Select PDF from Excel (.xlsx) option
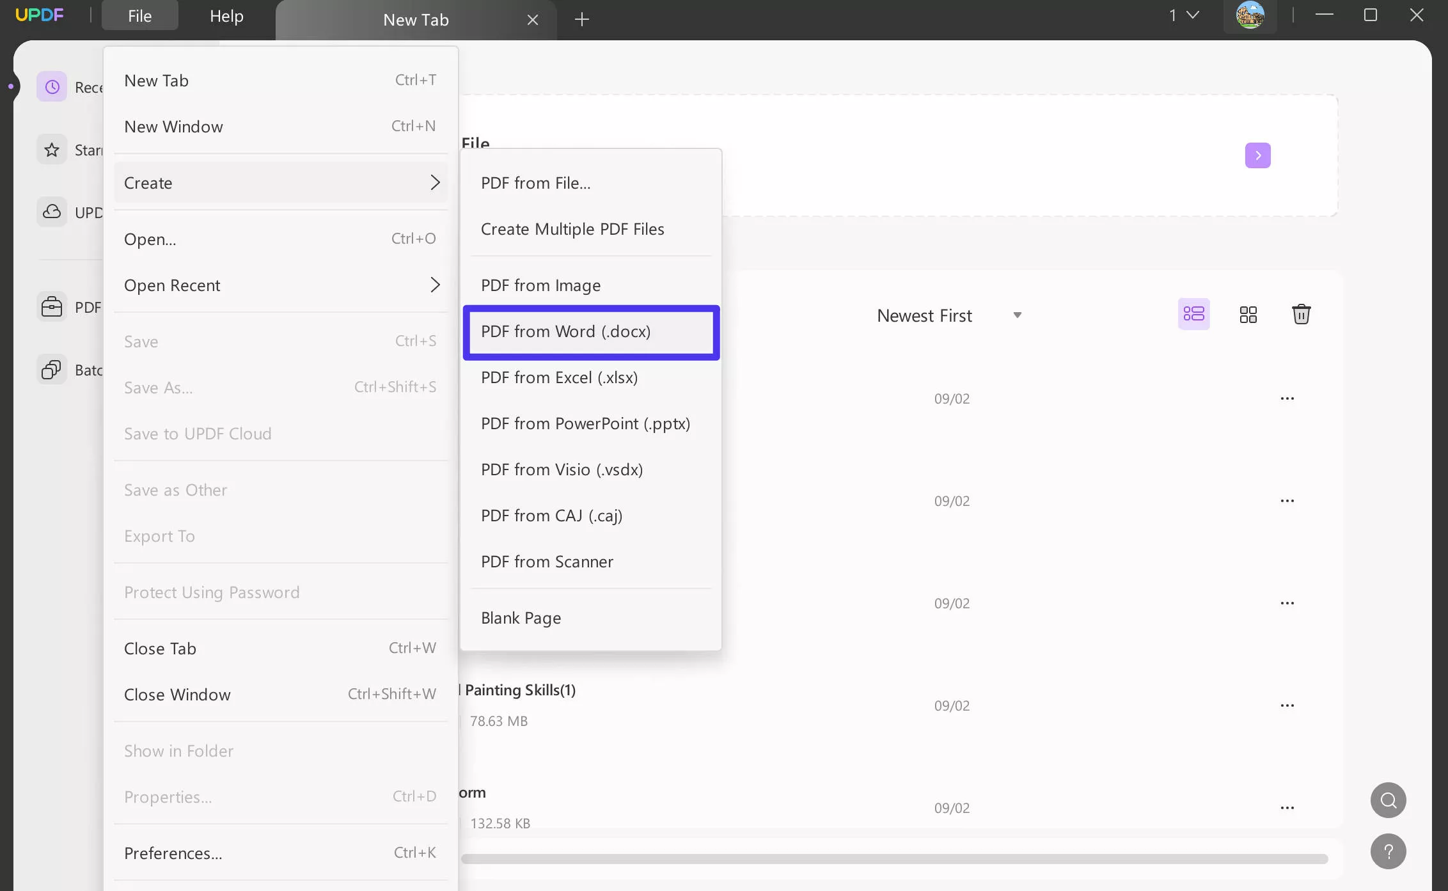 (x=560, y=377)
